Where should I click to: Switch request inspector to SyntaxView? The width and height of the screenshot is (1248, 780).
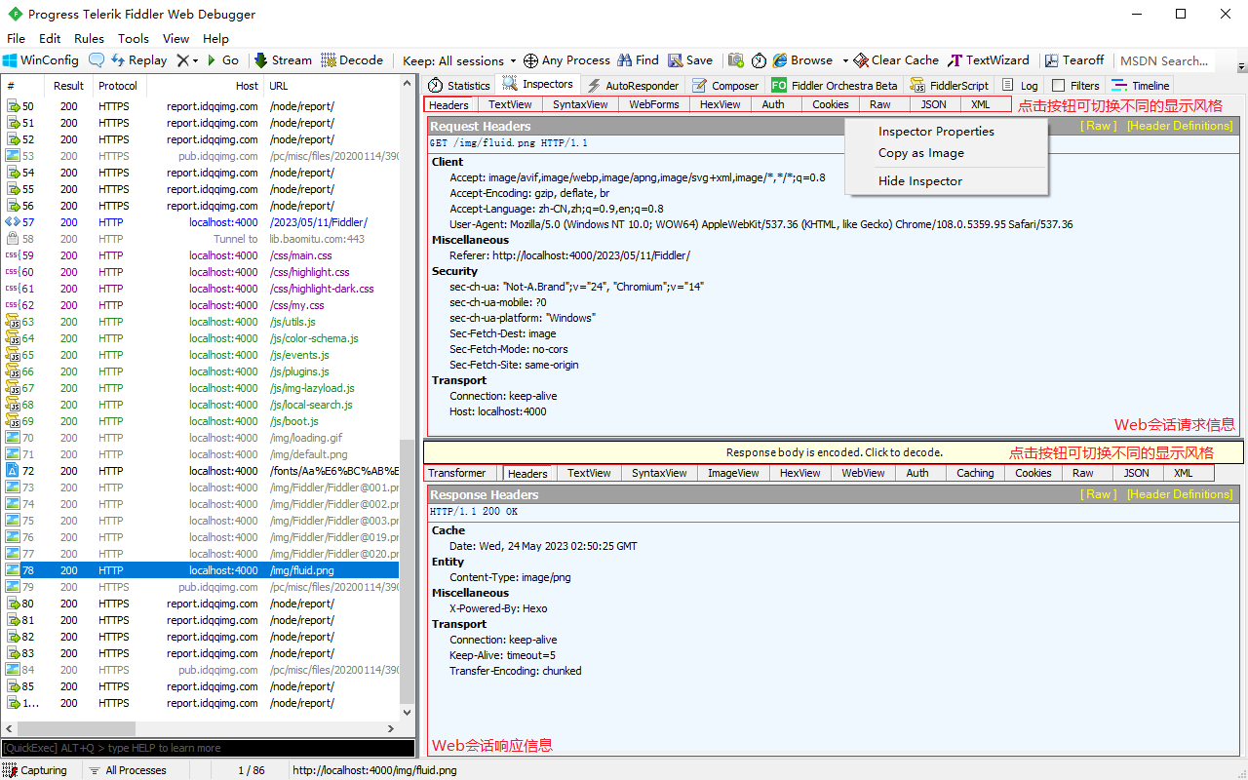580,104
